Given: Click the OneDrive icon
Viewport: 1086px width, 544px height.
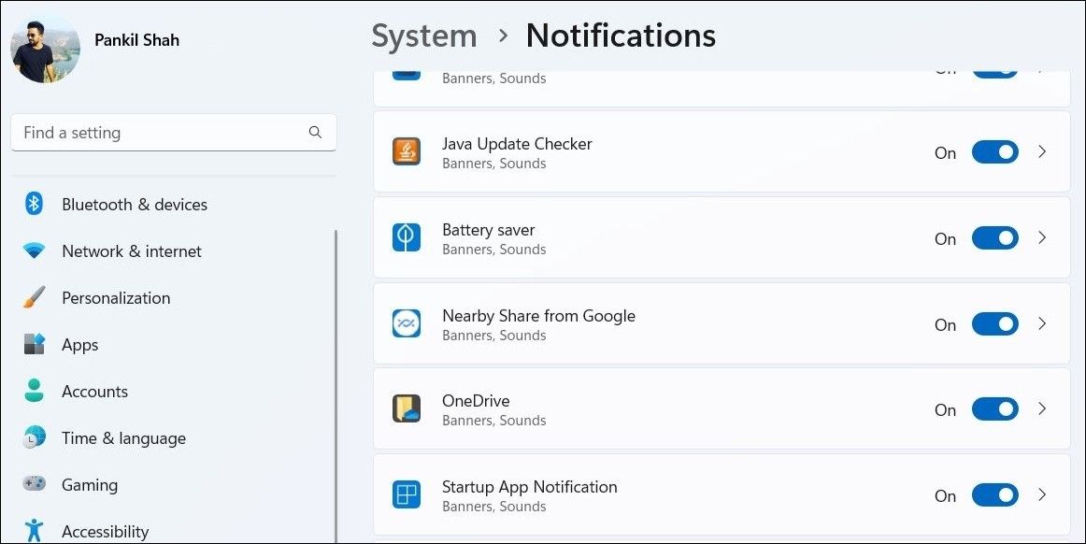Looking at the screenshot, I should click(407, 408).
